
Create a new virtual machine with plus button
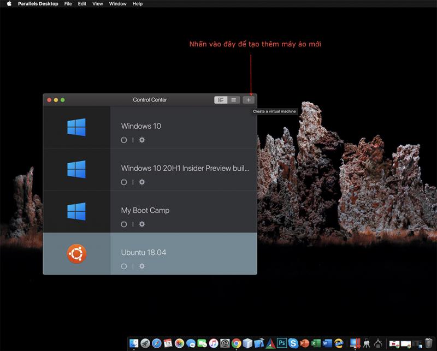[x=249, y=100]
